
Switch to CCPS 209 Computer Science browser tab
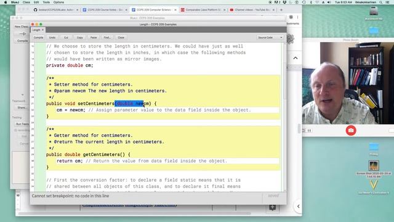click(x=153, y=10)
